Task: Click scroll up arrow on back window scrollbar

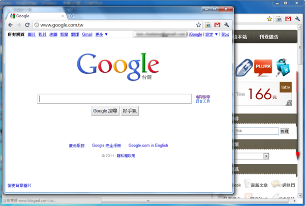Action: [x=300, y=27]
